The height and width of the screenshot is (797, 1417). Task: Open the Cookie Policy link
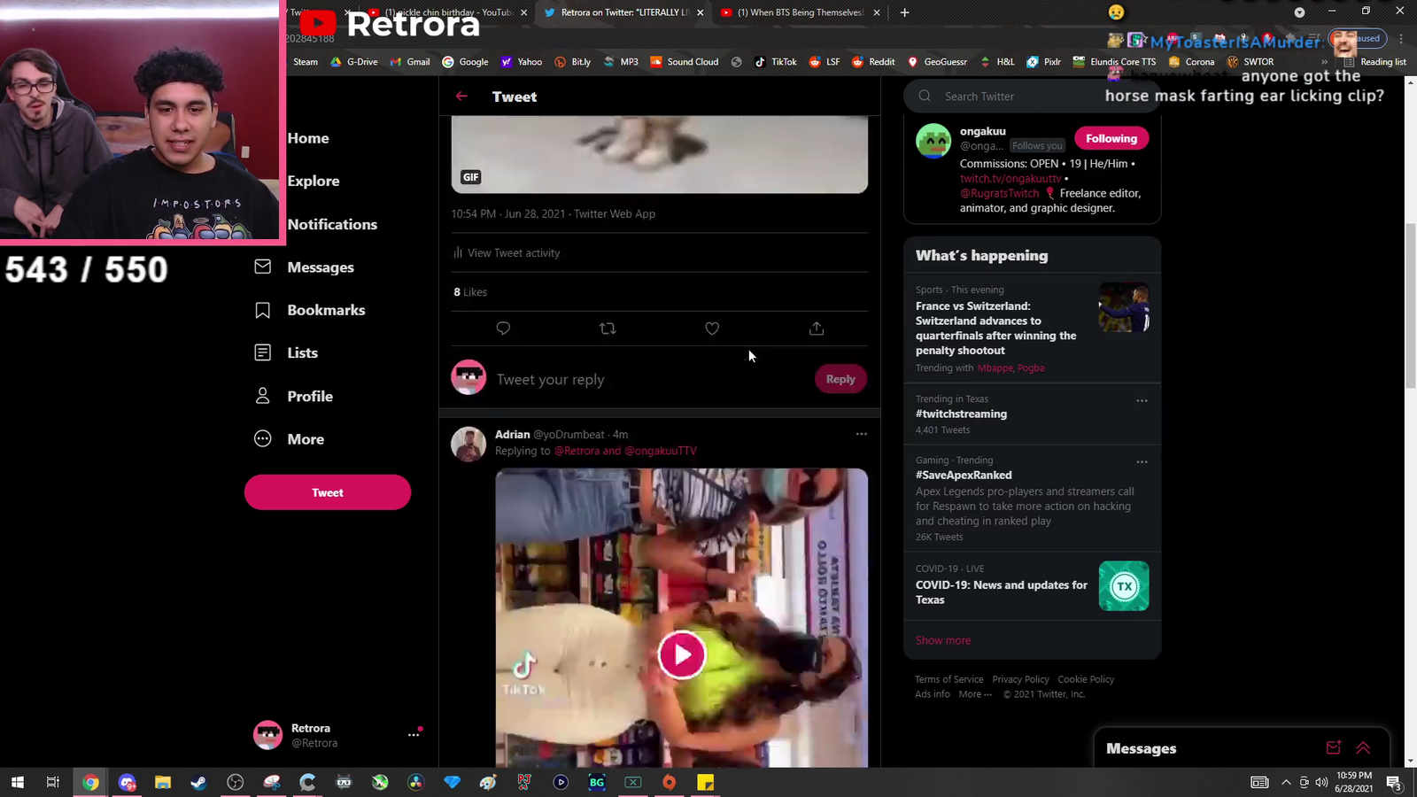tap(1086, 679)
